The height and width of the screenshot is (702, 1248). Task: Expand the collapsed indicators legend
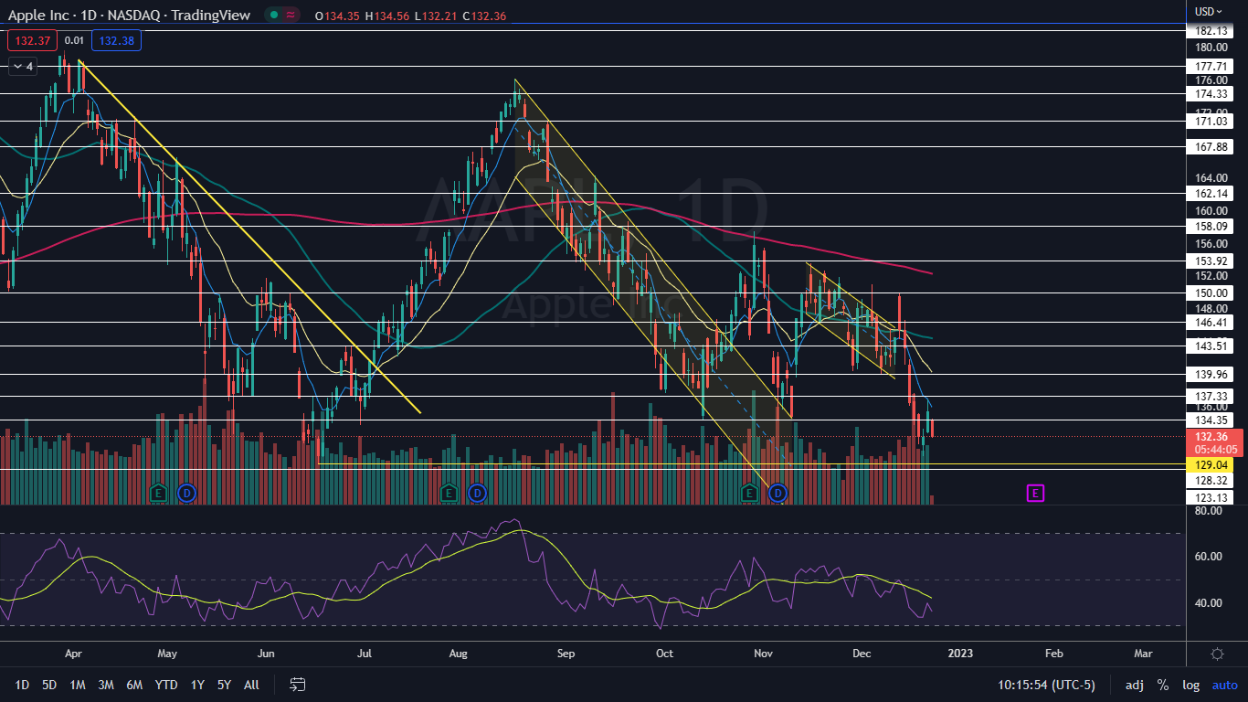(x=22, y=67)
